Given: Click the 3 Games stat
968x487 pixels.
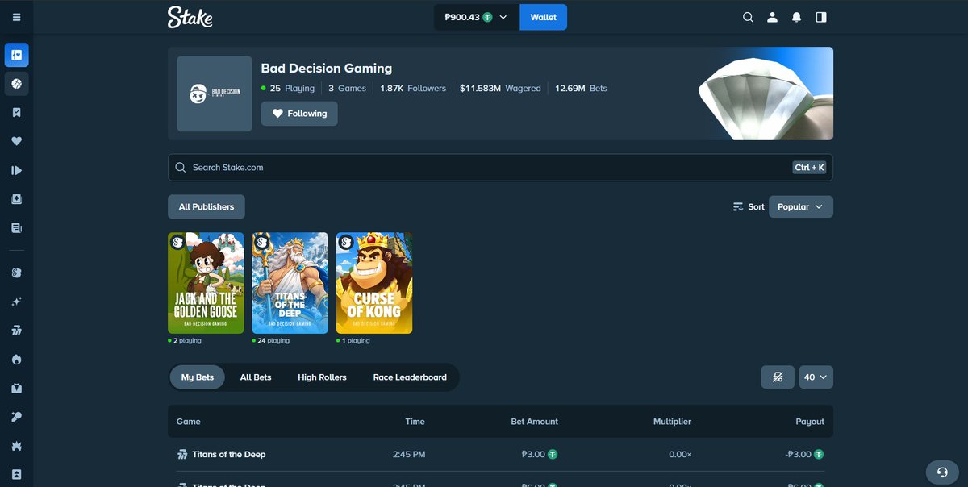Looking at the screenshot, I should [347, 89].
